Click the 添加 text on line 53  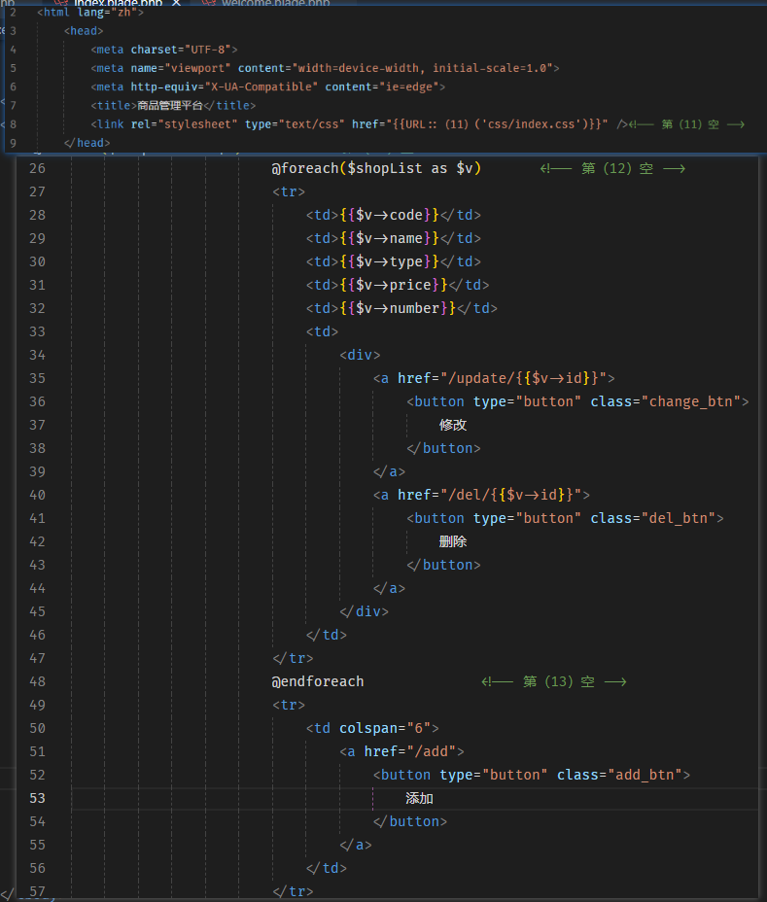[x=419, y=798]
